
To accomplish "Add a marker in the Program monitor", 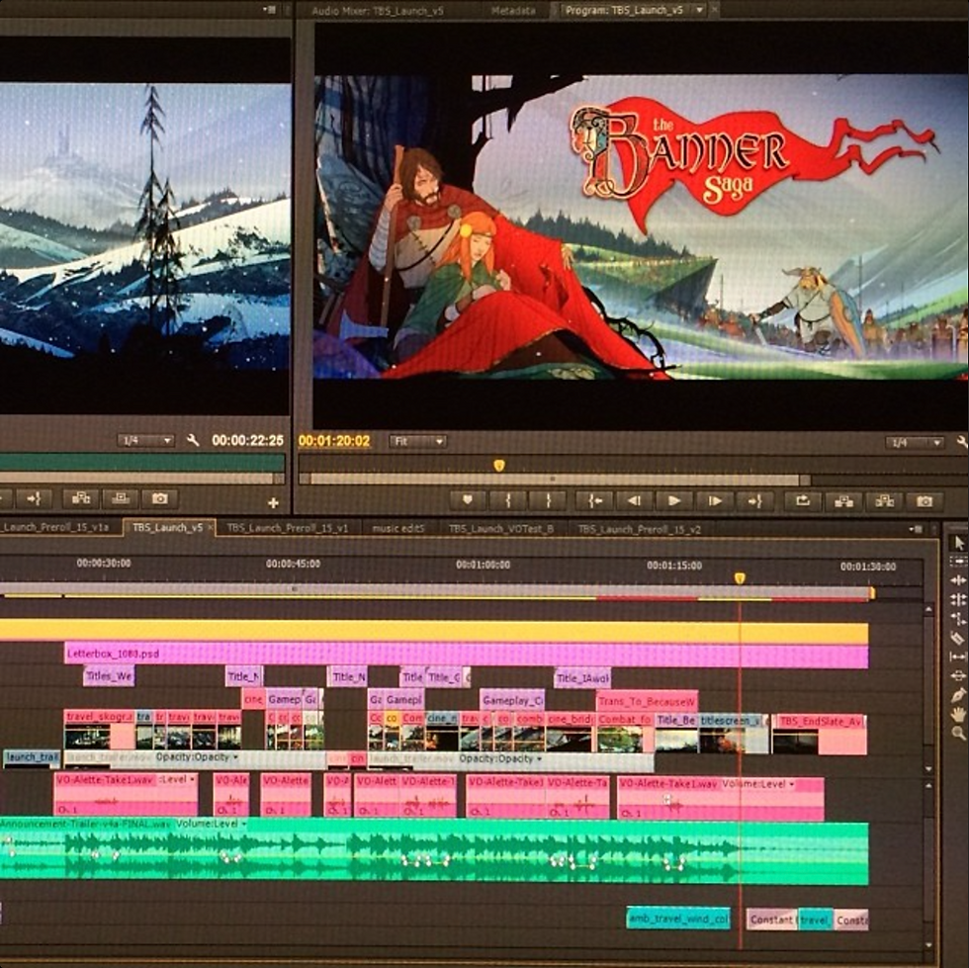I will click(x=467, y=500).
